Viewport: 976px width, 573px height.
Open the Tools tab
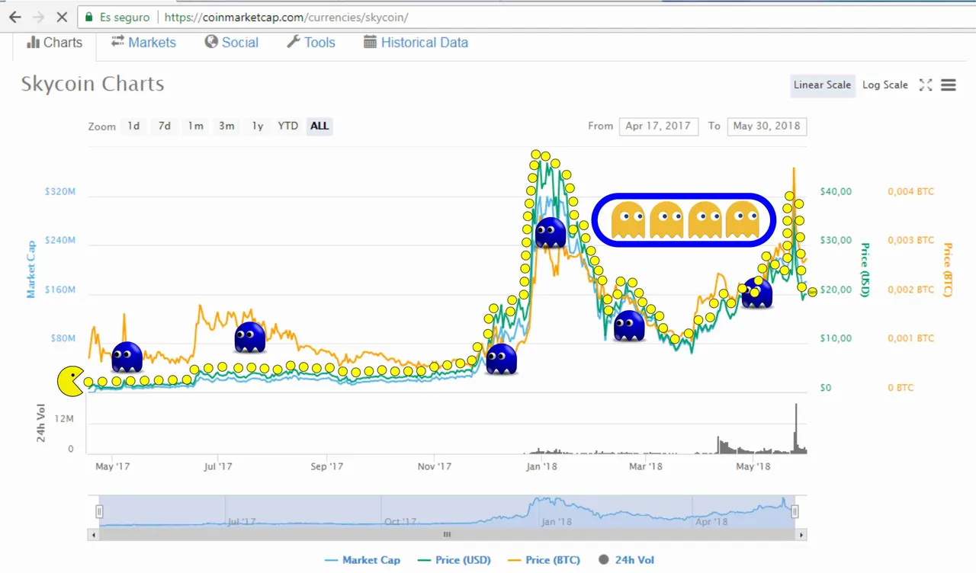(x=310, y=43)
